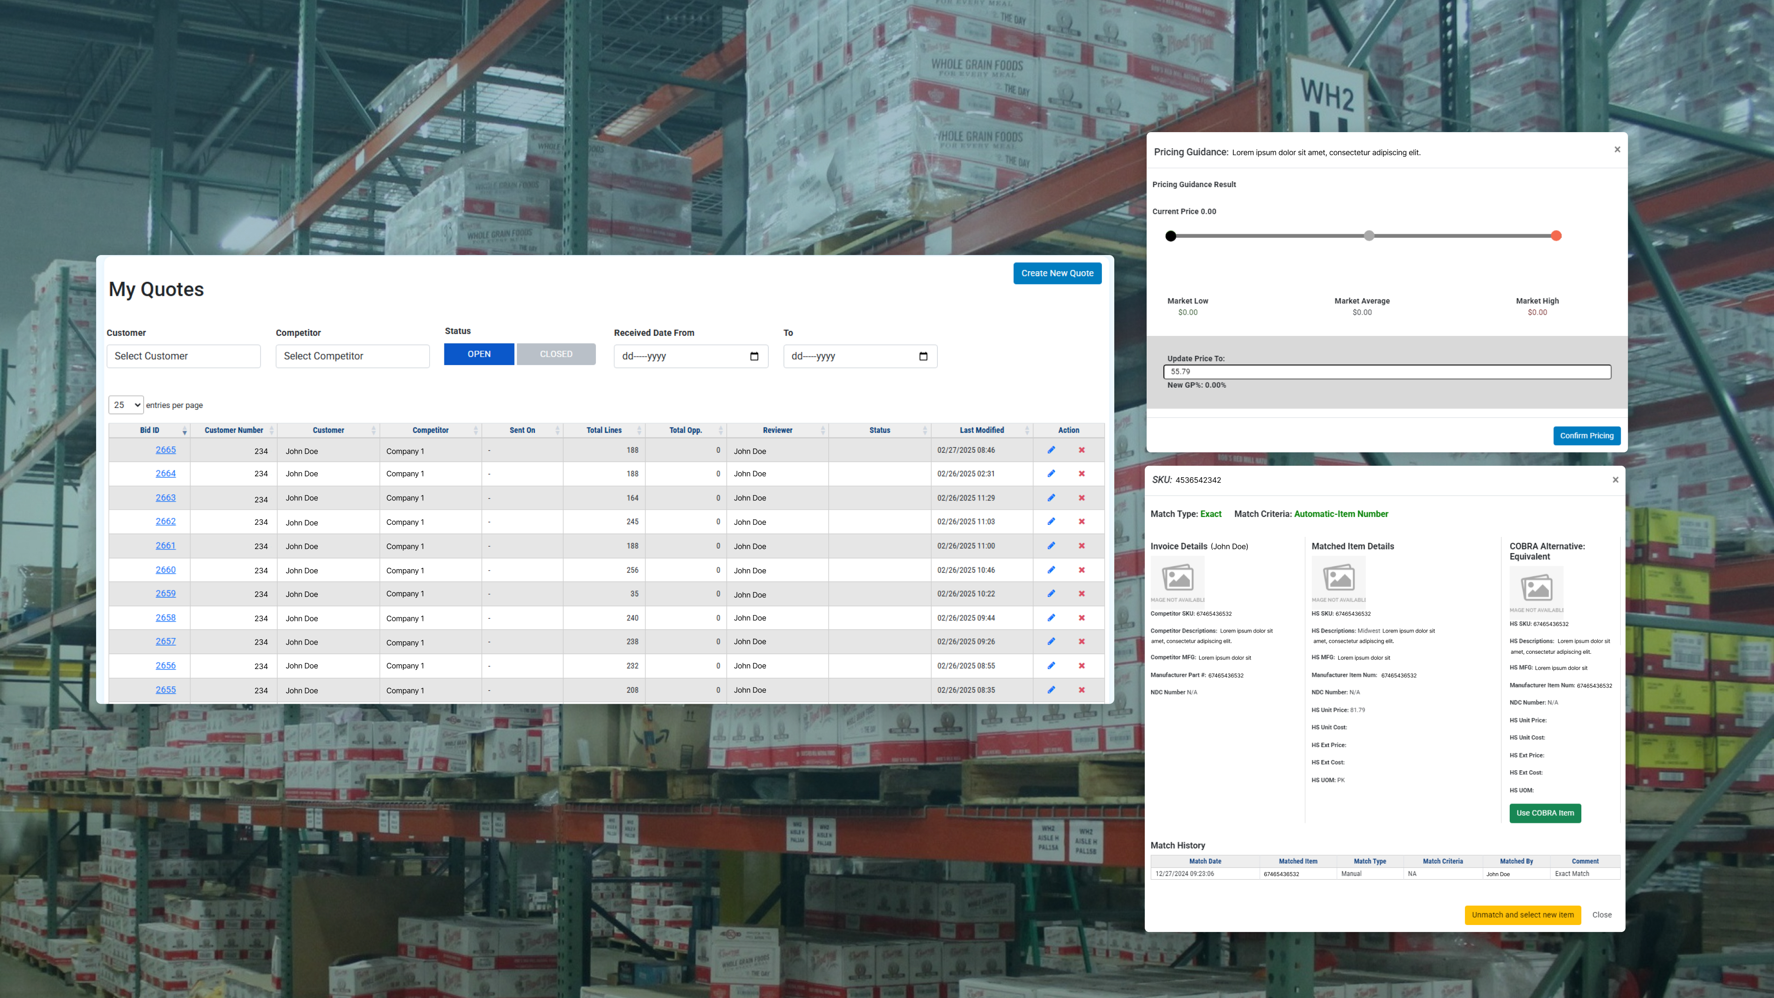Open the entries per page dropdown
Image resolution: width=1774 pixels, height=998 pixels.
[125, 405]
